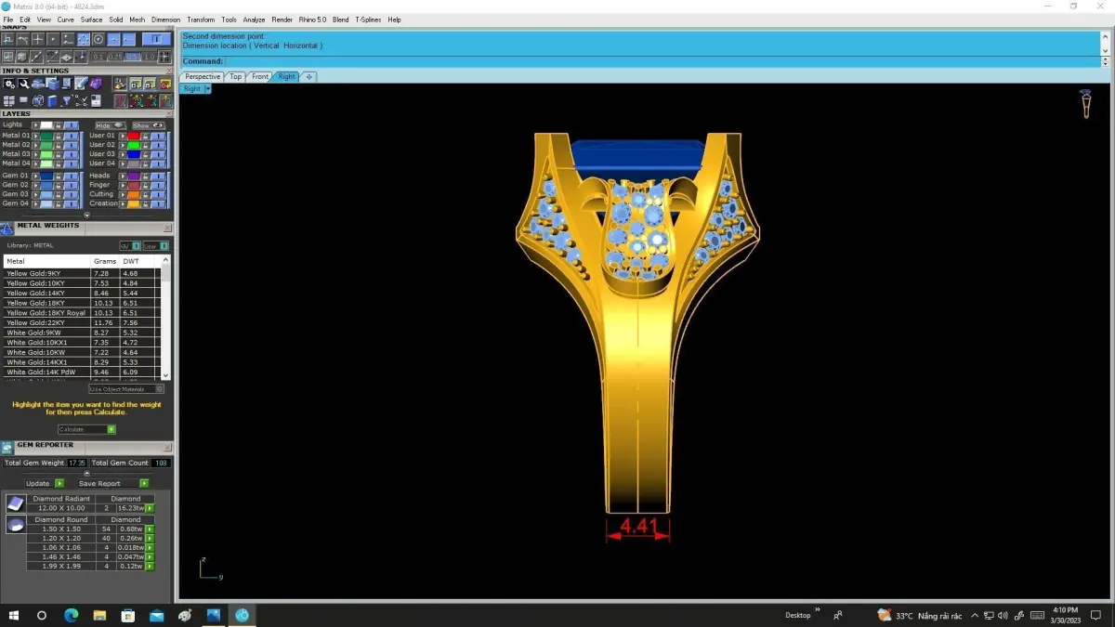Open Microsoft Edge from the taskbar
This screenshot has height=627, width=1115.
click(x=72, y=615)
